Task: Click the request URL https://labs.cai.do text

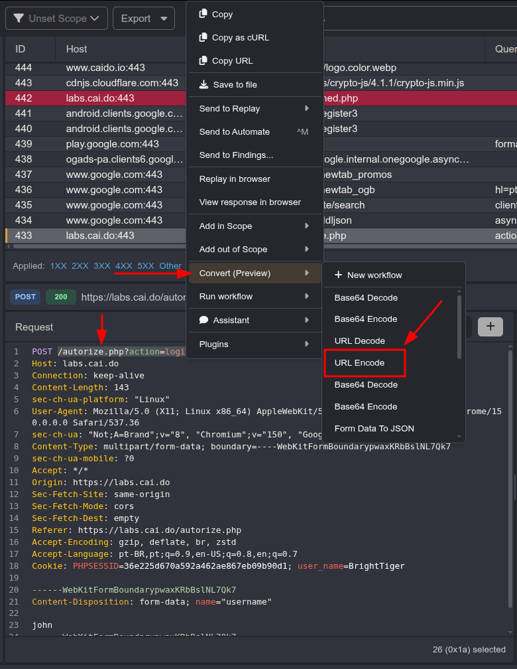Action: [133, 297]
